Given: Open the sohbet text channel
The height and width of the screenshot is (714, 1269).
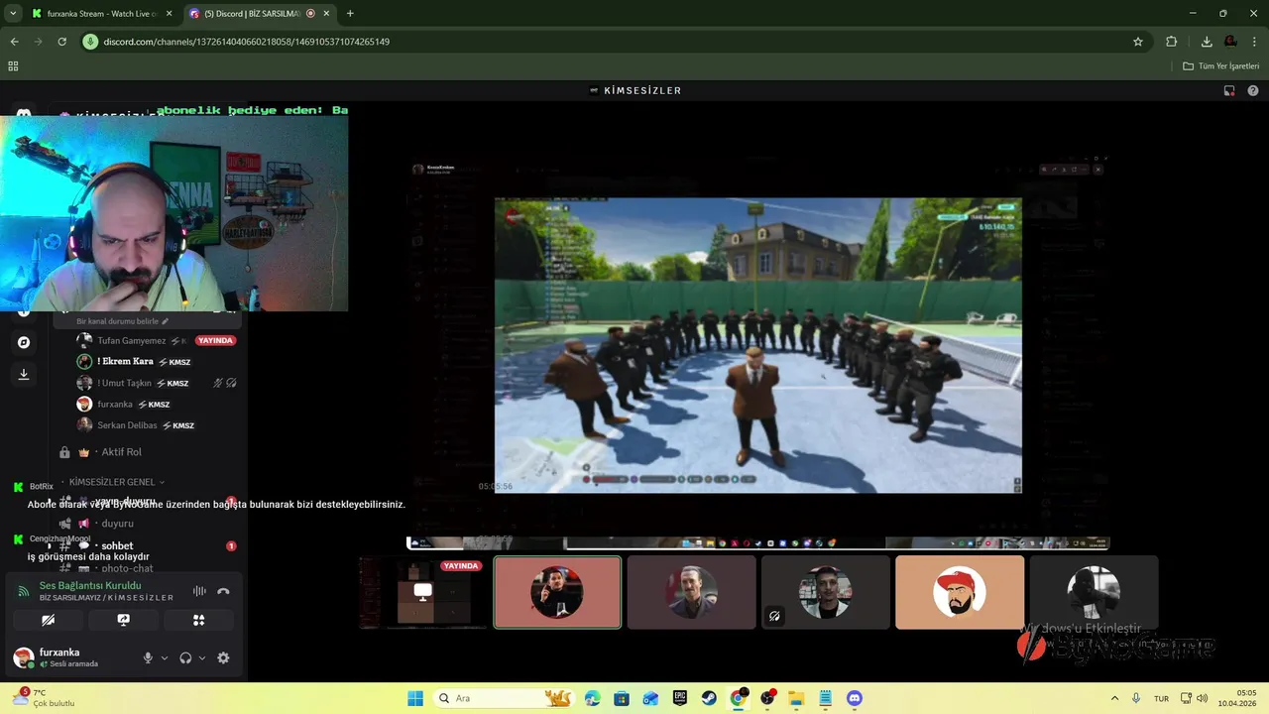Looking at the screenshot, I should click(x=117, y=546).
